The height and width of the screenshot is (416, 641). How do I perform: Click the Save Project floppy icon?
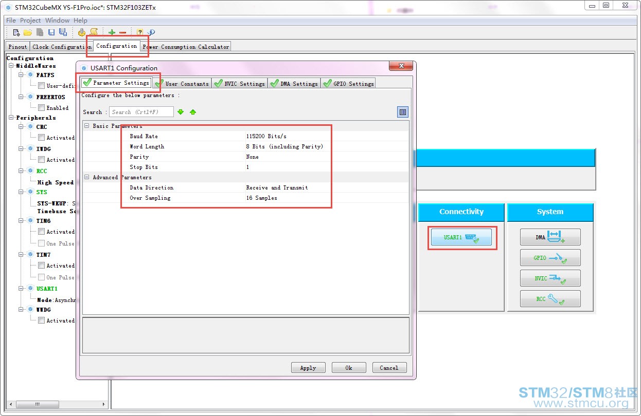click(51, 32)
